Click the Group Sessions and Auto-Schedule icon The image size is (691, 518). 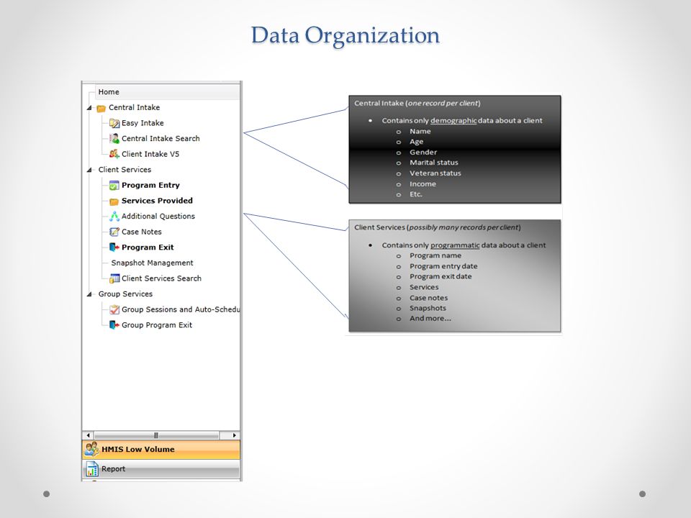pos(114,309)
